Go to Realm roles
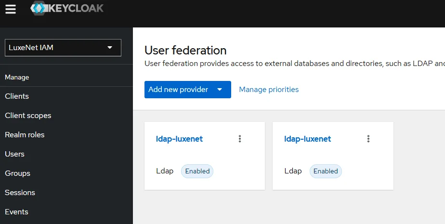 25,135
